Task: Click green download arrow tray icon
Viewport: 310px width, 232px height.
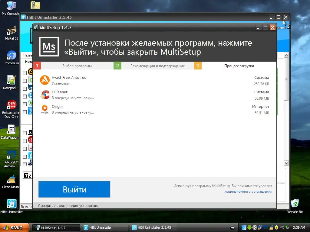Action: point(249,227)
